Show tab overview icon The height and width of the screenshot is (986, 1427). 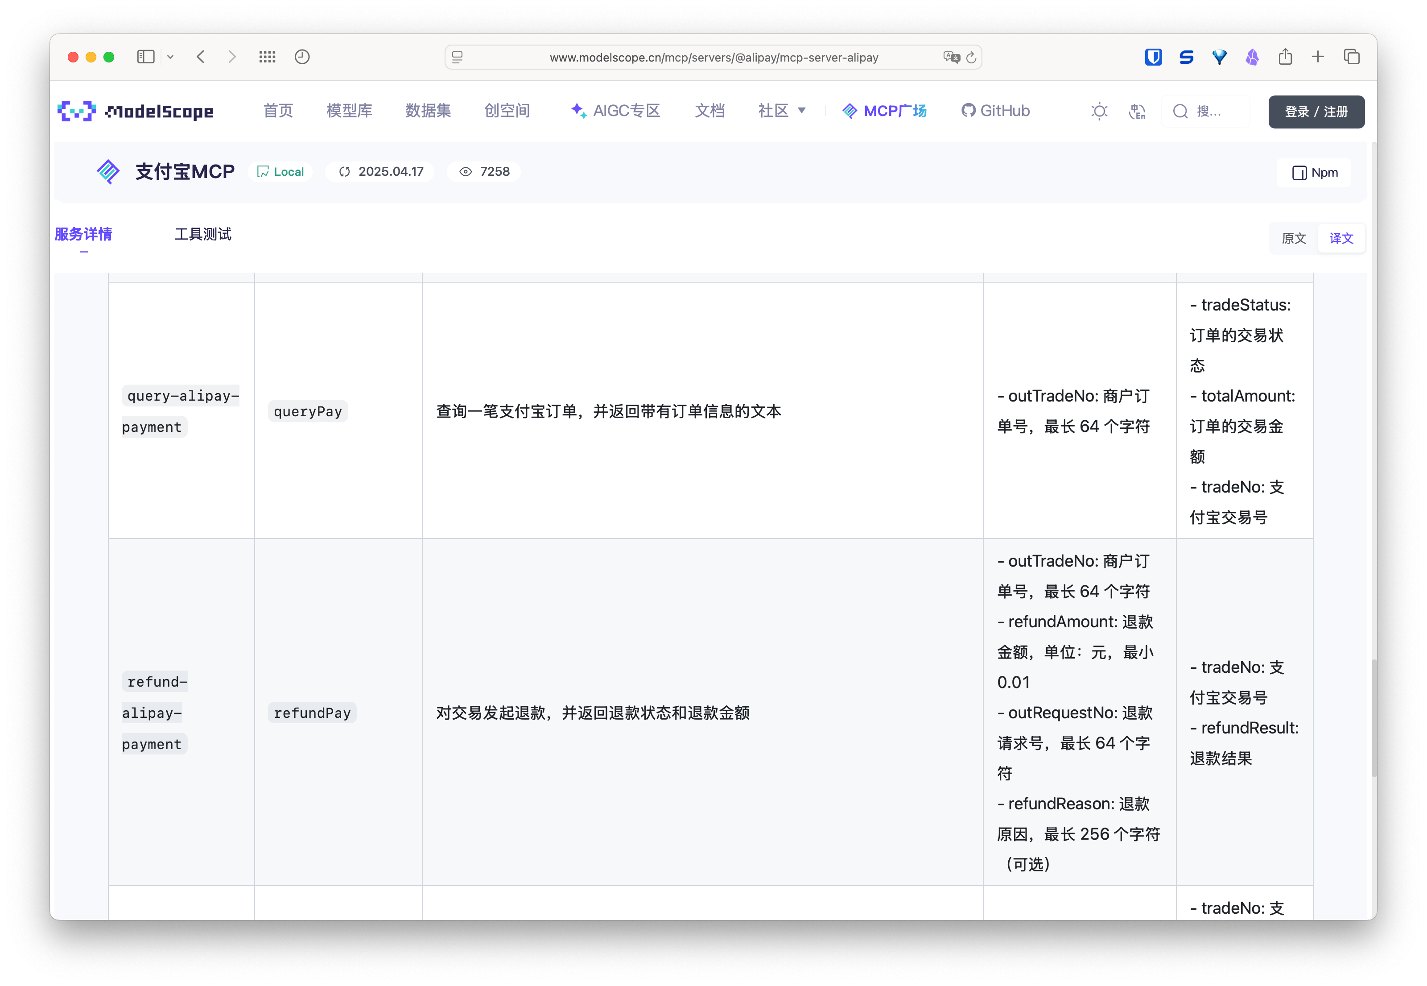(x=1352, y=57)
